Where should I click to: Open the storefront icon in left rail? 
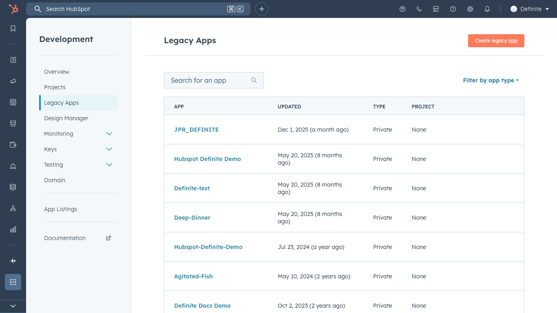13,123
